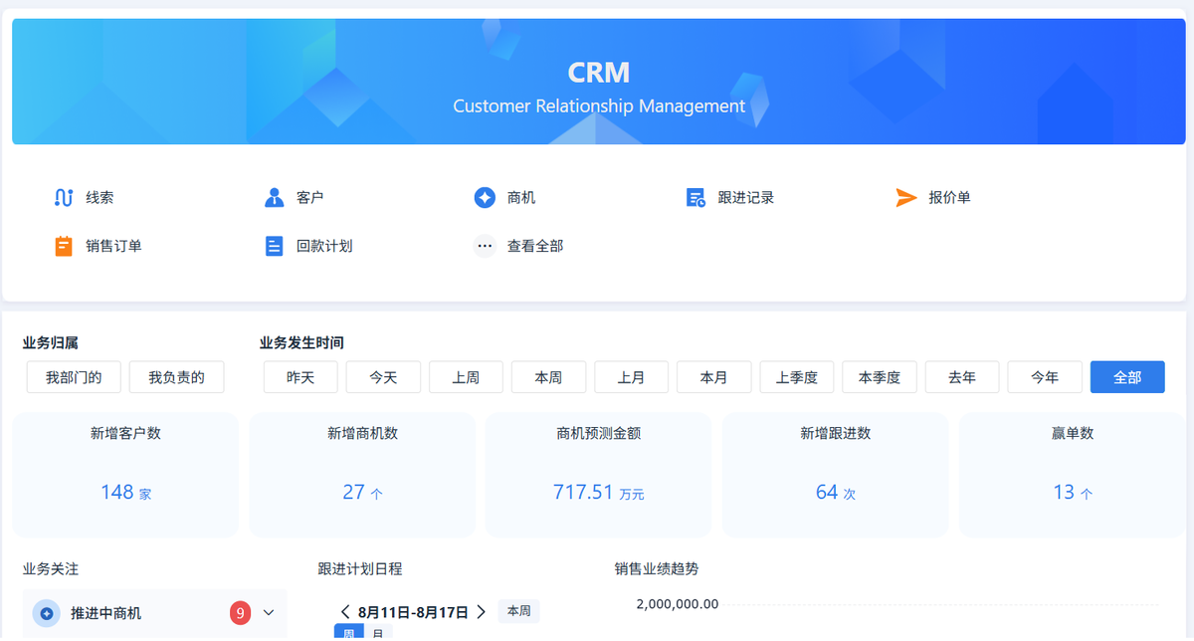Open the 销售订单 sales order icon

[64, 245]
